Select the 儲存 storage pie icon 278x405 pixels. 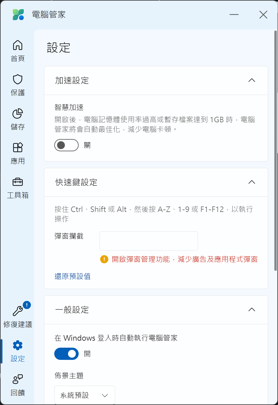click(18, 113)
